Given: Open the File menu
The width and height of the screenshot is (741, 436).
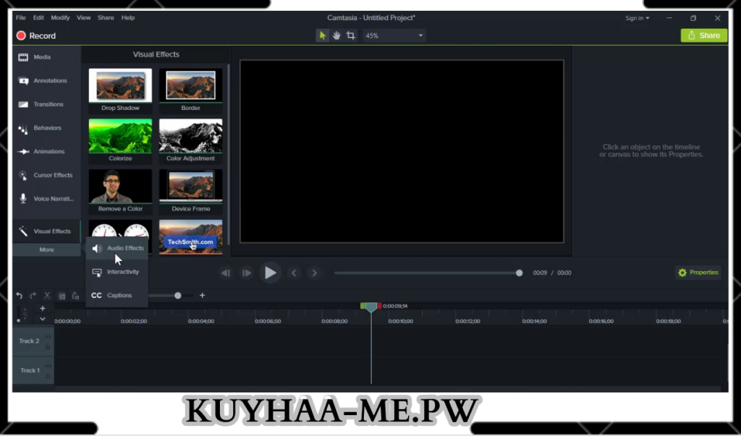Looking at the screenshot, I should click(x=21, y=17).
